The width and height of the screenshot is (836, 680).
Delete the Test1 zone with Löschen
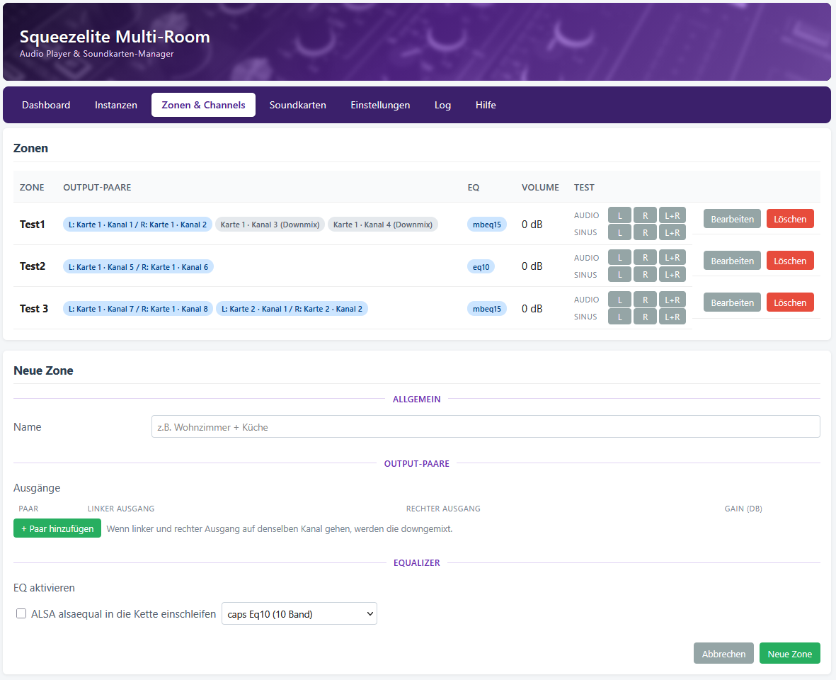(790, 219)
